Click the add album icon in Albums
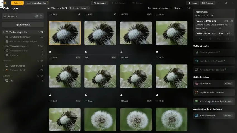Viewport: 237px width, 133px height. click(x=42, y=76)
